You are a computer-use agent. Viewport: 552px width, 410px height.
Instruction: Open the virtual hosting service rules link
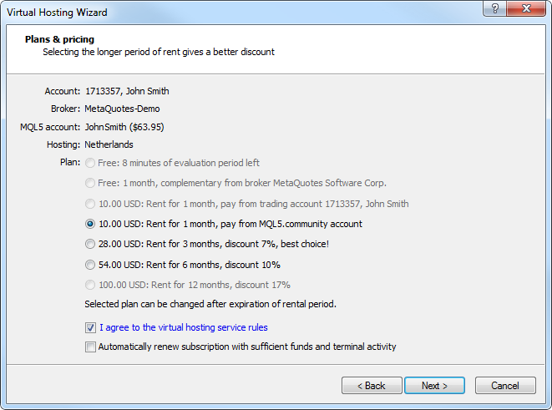pos(184,327)
